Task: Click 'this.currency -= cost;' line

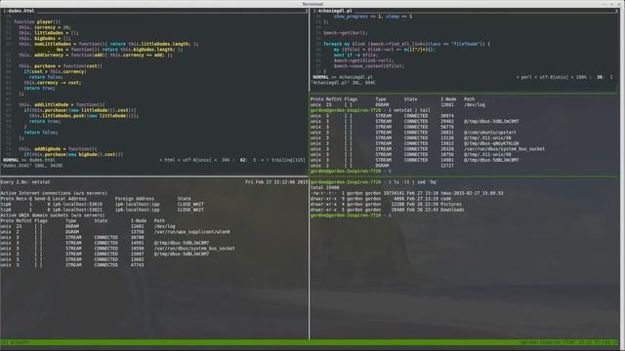Action: tap(52, 83)
